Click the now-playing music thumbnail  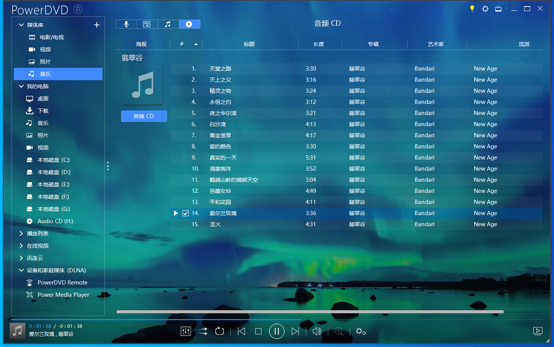[x=17, y=331]
